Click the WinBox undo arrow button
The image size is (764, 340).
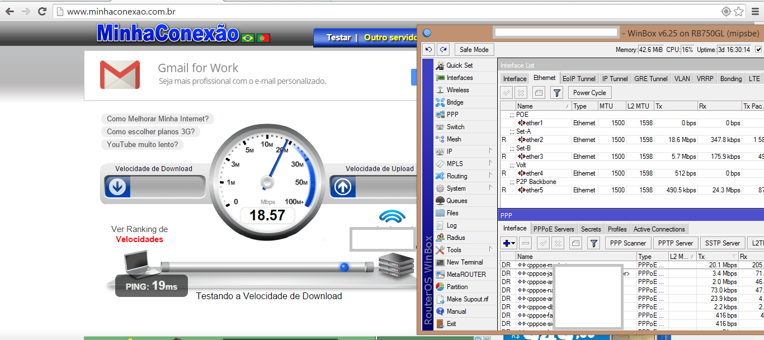coord(429,49)
